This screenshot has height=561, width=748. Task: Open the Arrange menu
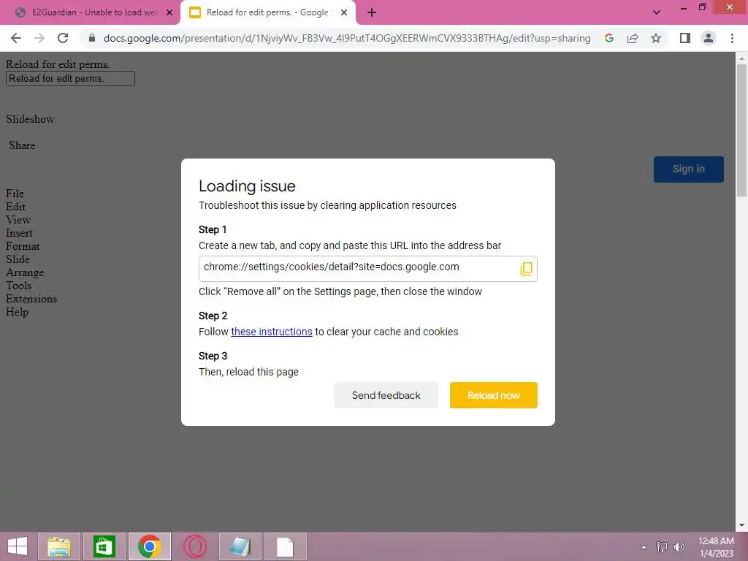pyautogui.click(x=25, y=272)
